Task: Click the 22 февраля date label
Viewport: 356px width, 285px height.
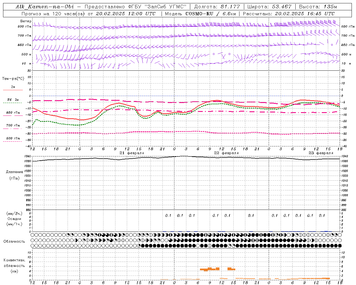Action: point(226,153)
